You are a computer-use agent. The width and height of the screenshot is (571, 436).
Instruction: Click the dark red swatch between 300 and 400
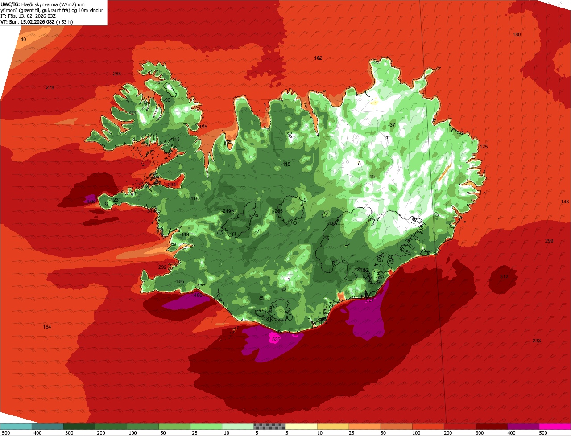(491, 426)
